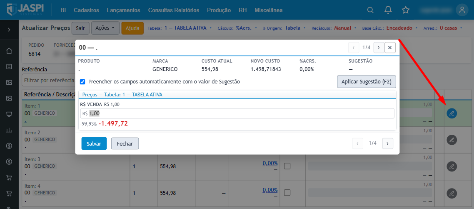Click the first dollar coin sidebar icon
Viewport: 474px width, 209px height.
click(x=9, y=146)
